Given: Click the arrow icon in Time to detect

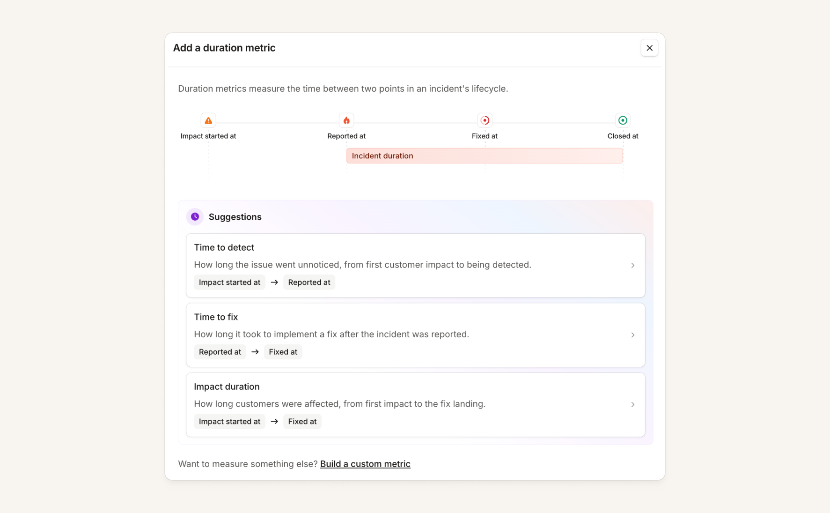Looking at the screenshot, I should click(274, 282).
